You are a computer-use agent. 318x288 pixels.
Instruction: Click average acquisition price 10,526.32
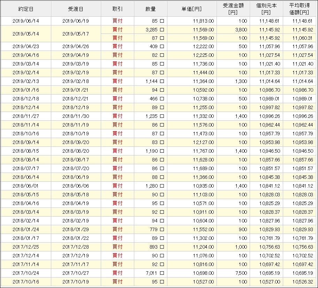pyautogui.click(x=303, y=282)
